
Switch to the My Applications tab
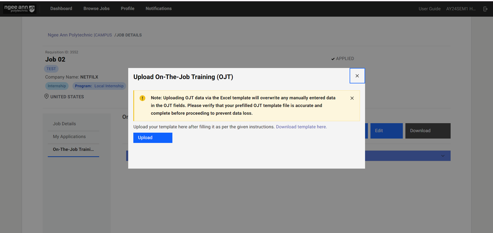coord(69,137)
